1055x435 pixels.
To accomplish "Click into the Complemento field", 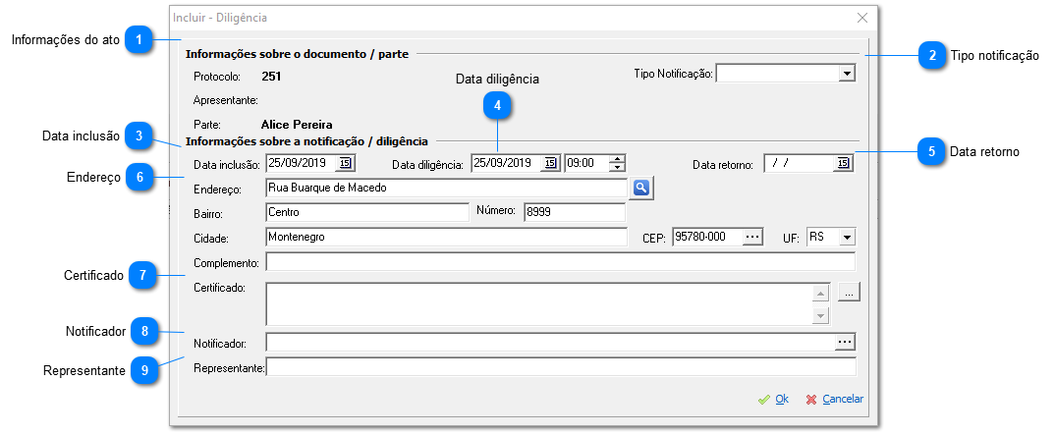I will (560, 262).
